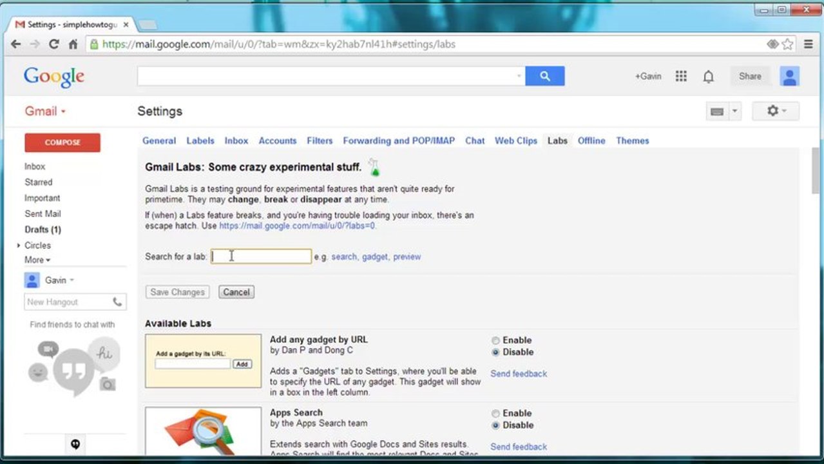Screen dimensions: 824x464
Task: Click the Cancel button
Action: (x=236, y=292)
